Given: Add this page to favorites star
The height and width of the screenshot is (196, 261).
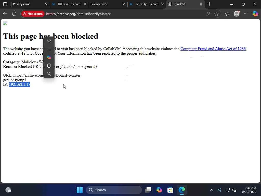Looking at the screenshot, I should click(x=216, y=14).
